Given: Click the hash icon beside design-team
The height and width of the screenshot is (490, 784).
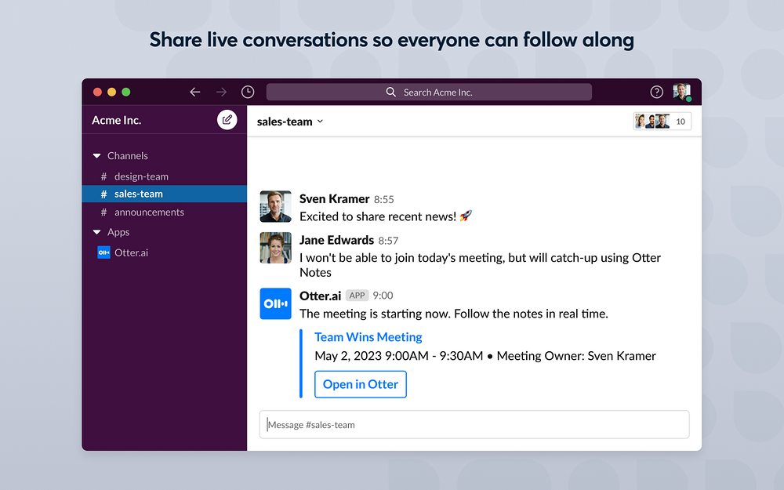Looking at the screenshot, I should (x=103, y=176).
